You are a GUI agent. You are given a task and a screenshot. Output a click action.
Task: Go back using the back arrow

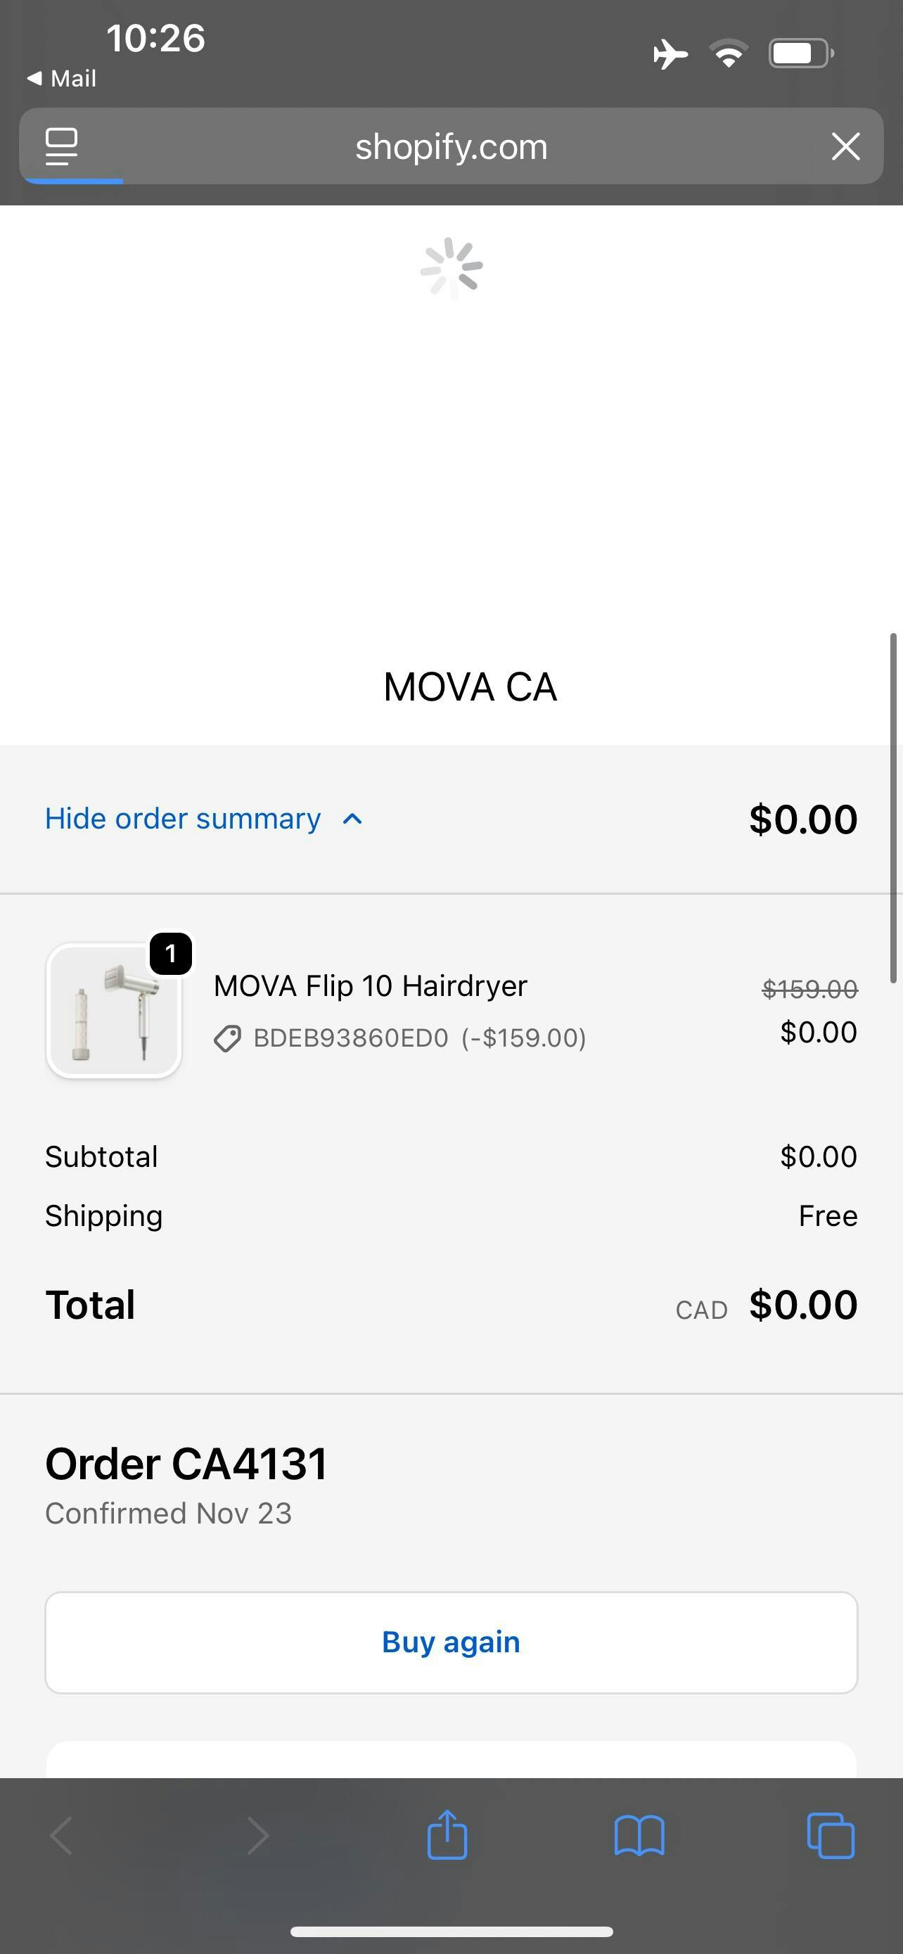62,1836
